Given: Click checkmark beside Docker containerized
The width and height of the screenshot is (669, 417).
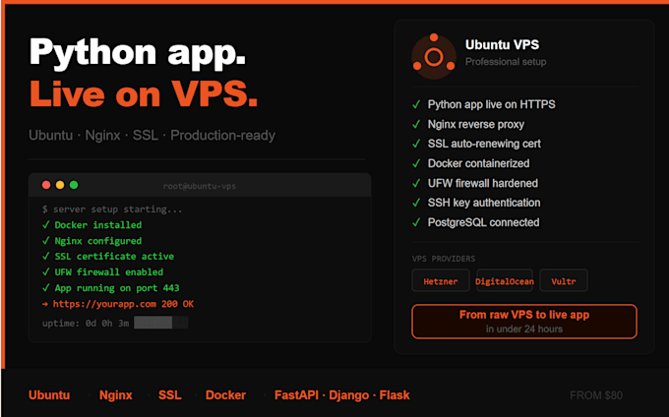Looking at the screenshot, I should 416,163.
